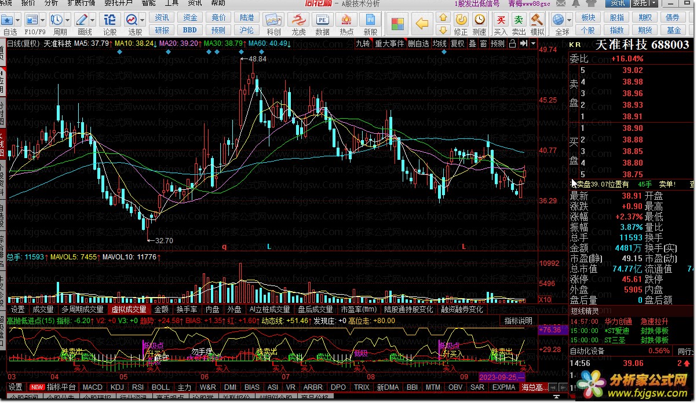
Task: Select the 换手率 volume panel tab
Action: 187,309
